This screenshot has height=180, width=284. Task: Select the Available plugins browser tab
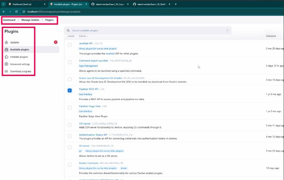(68, 4)
